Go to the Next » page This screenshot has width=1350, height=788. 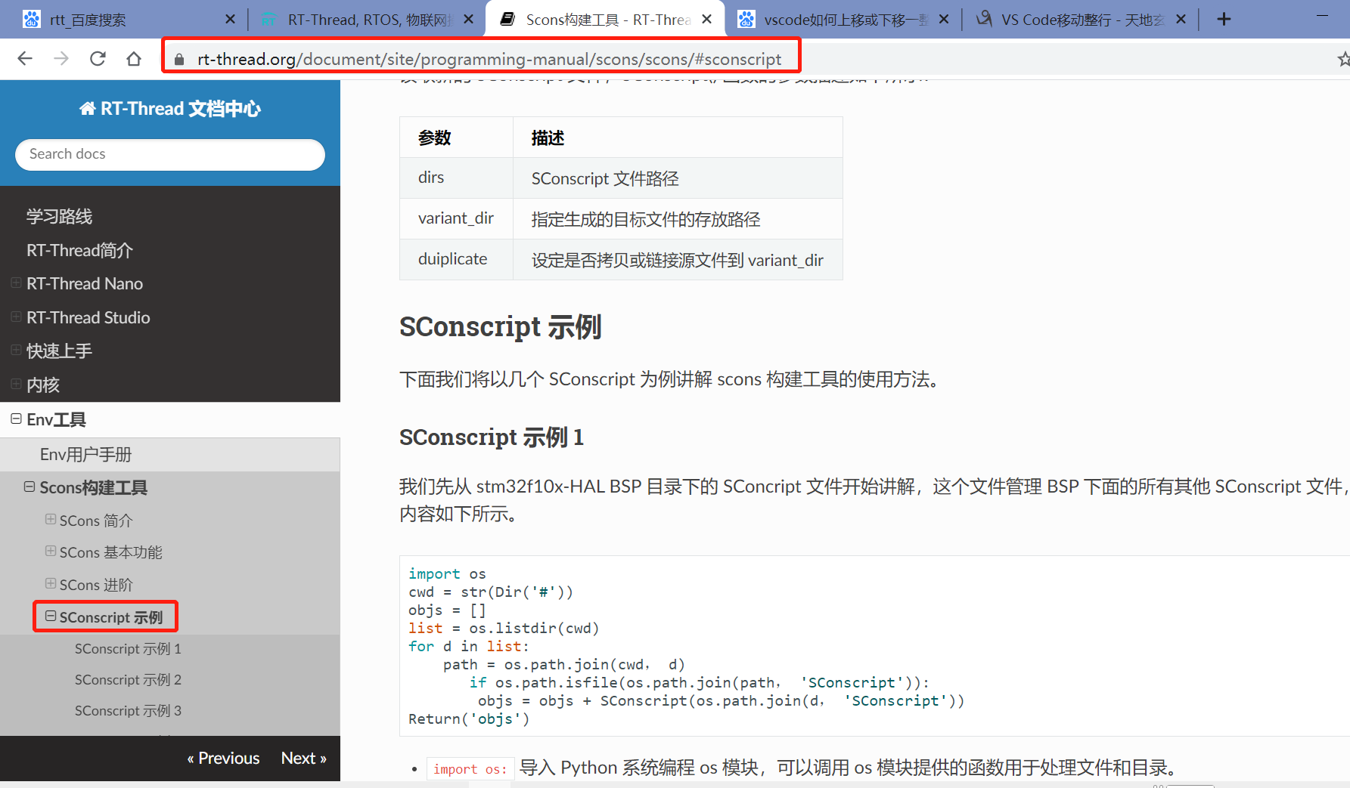pos(303,759)
